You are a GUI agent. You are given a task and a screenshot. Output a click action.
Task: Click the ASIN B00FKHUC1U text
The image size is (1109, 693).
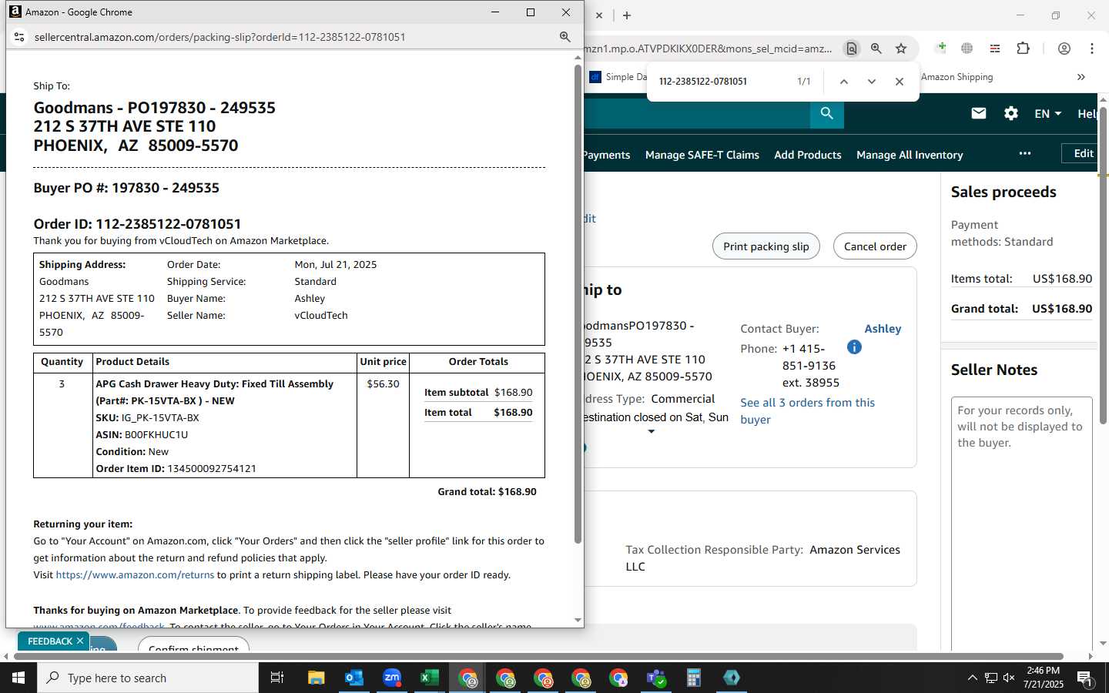pos(142,435)
